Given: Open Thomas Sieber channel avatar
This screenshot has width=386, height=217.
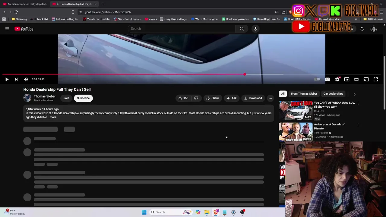Looking at the screenshot, I should click(x=27, y=98).
